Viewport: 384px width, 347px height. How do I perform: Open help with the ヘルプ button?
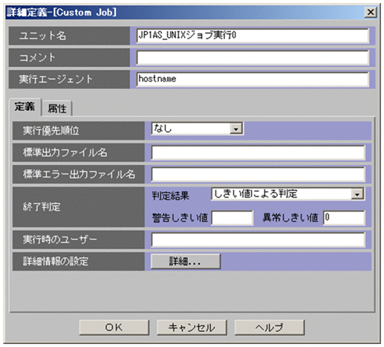tap(270, 328)
